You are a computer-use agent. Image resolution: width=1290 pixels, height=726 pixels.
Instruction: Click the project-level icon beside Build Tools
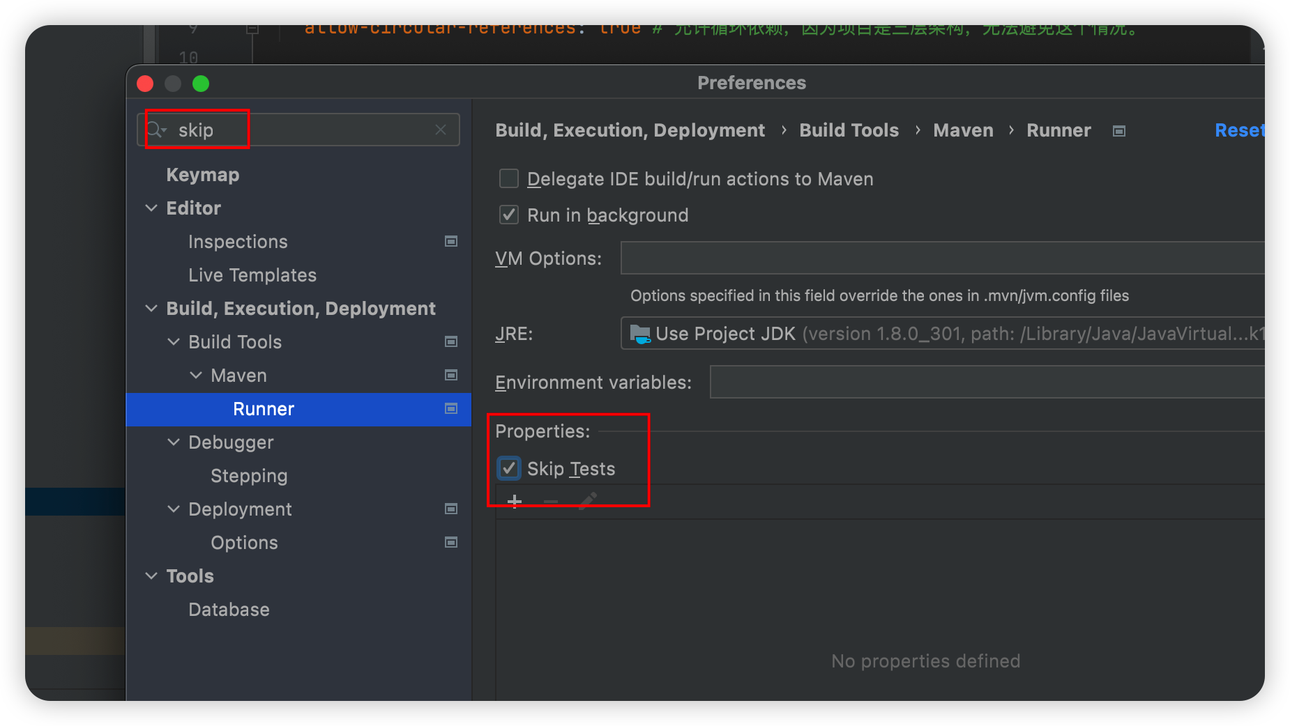451,341
